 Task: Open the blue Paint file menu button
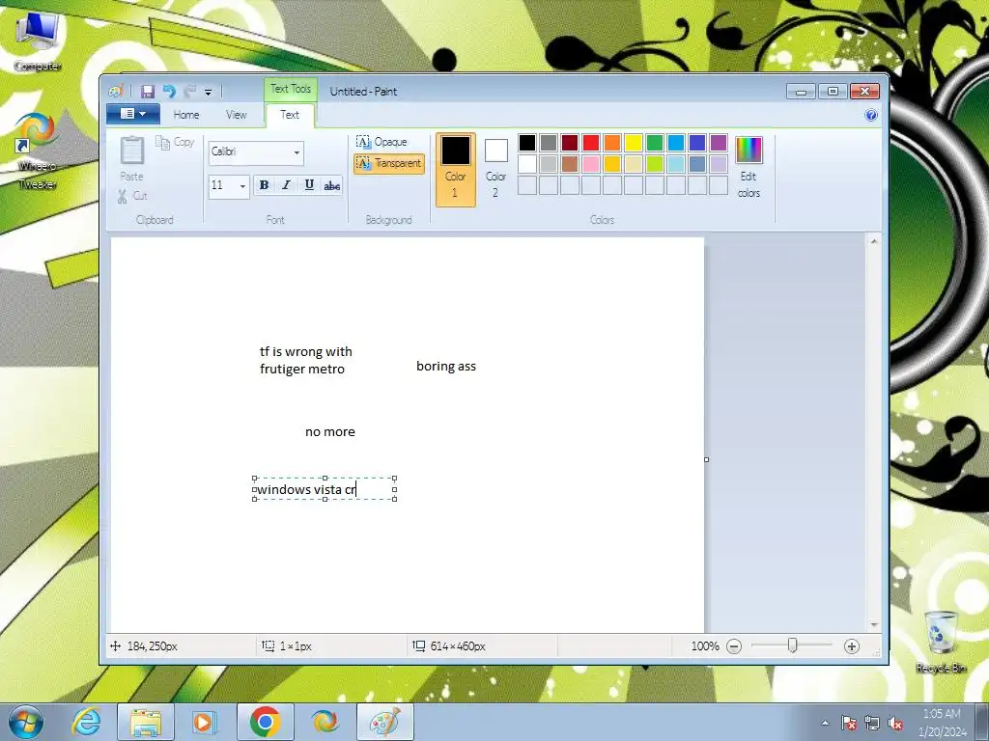(133, 114)
